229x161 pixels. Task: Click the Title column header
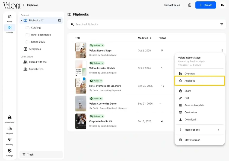coord(78,38)
